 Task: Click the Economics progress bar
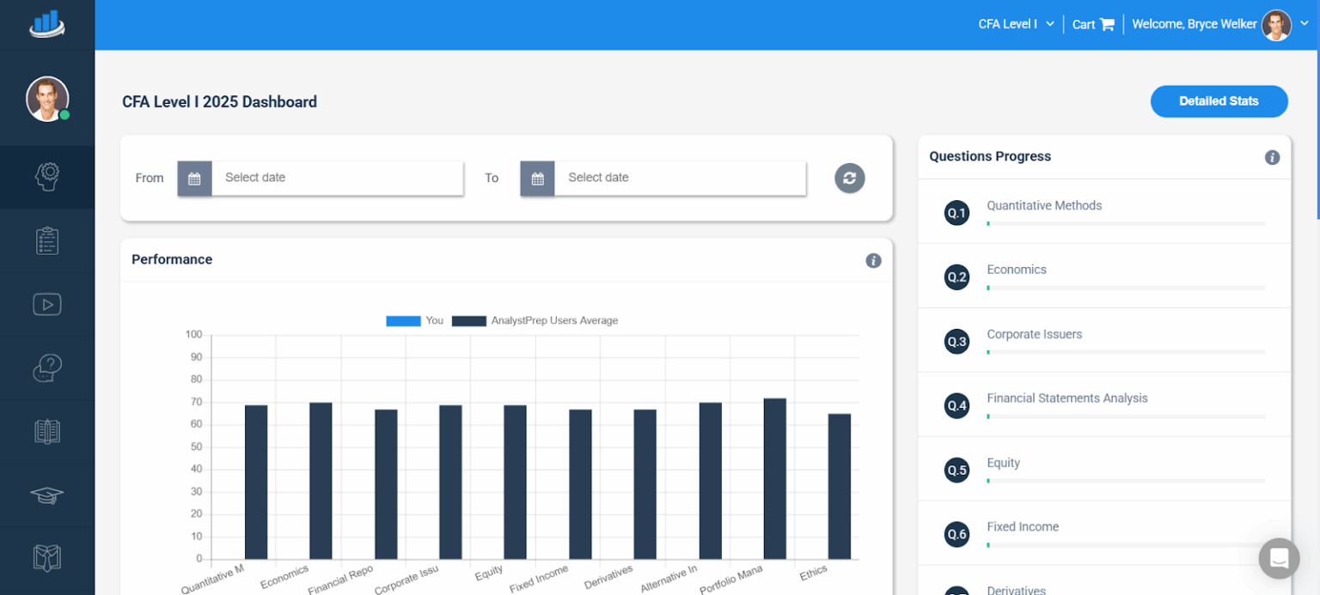pos(1126,288)
